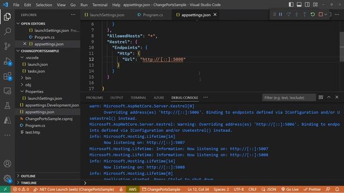Show additional activity bar views
The height and width of the screenshot is (193, 344).
[7, 135]
